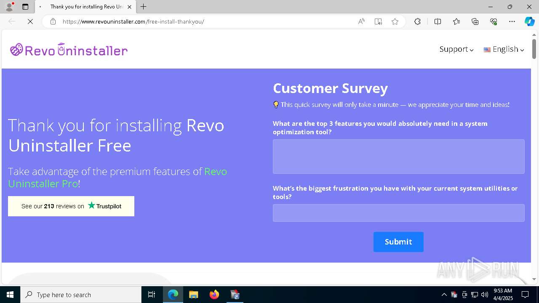Open the Windows Start menu
This screenshot has height=303, width=539.
[10, 295]
